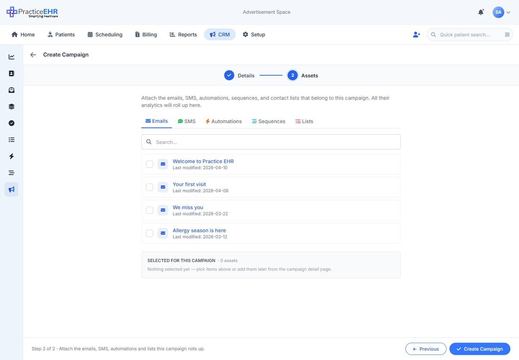Switch to the Sequences tab
Screen dimensions: 519x360
pyautogui.click(x=269, y=121)
